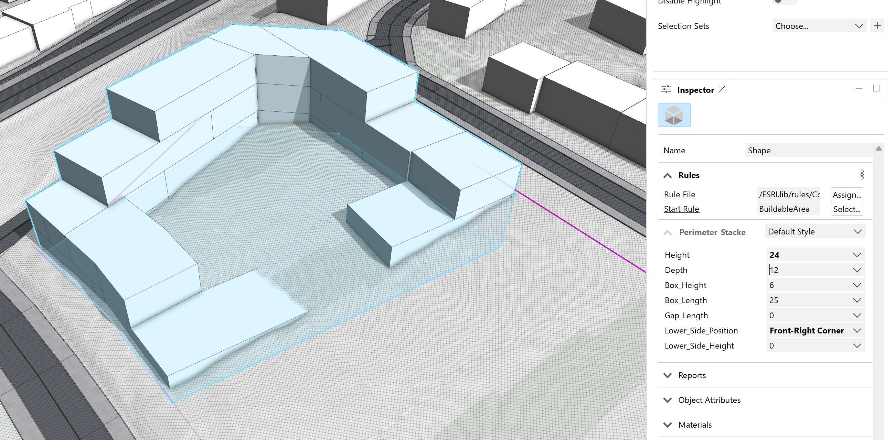Add a selection set with the plus icon
Screen dimensions: 895x440
coord(878,25)
